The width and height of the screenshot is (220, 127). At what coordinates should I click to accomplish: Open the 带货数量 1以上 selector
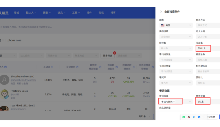tap(208, 102)
